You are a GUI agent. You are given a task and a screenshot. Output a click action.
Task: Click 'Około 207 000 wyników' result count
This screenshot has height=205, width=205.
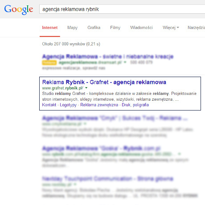[x=64, y=44]
